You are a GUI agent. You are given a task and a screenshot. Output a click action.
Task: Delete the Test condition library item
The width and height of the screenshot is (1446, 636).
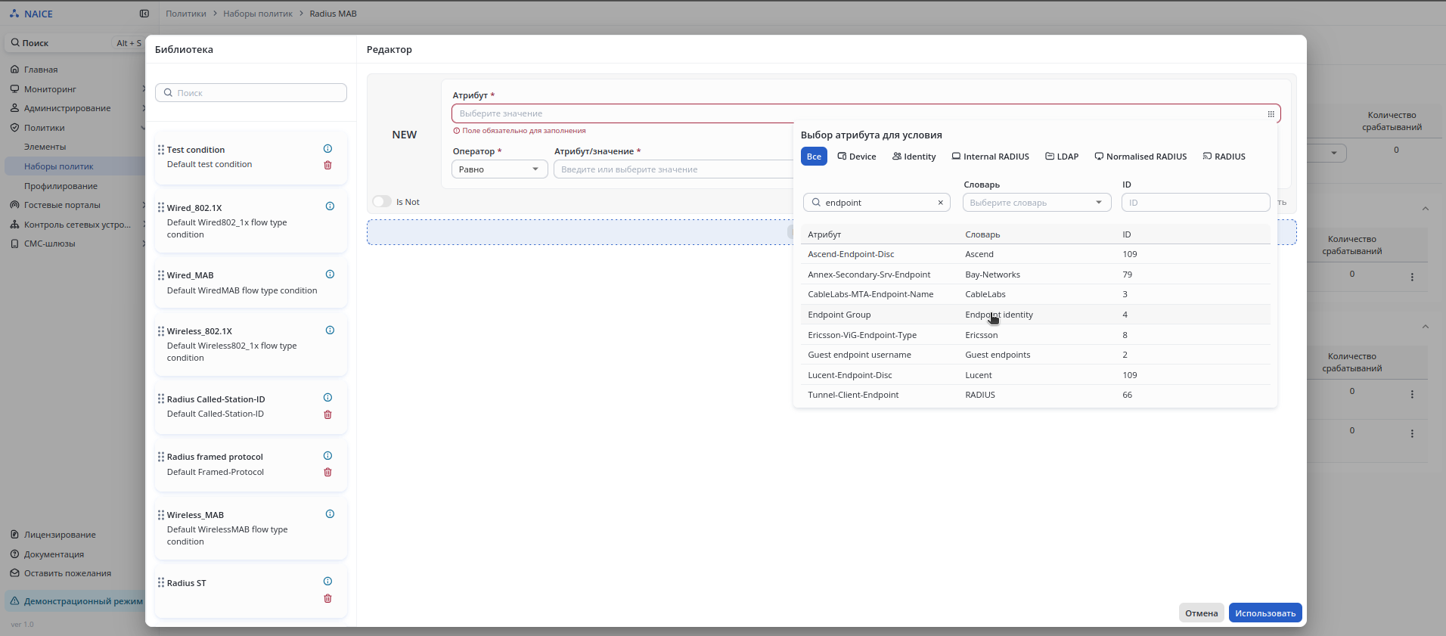pos(327,165)
